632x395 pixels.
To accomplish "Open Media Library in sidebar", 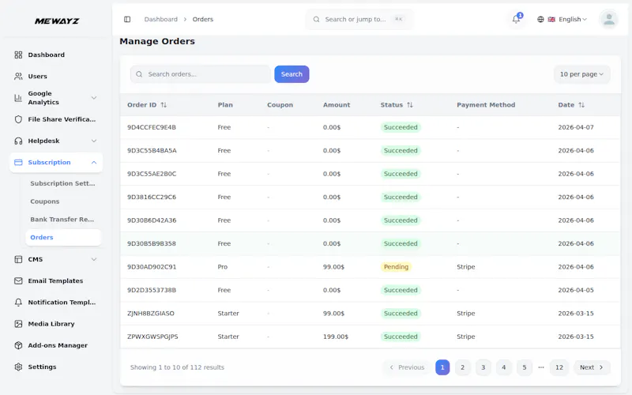I will click(51, 324).
